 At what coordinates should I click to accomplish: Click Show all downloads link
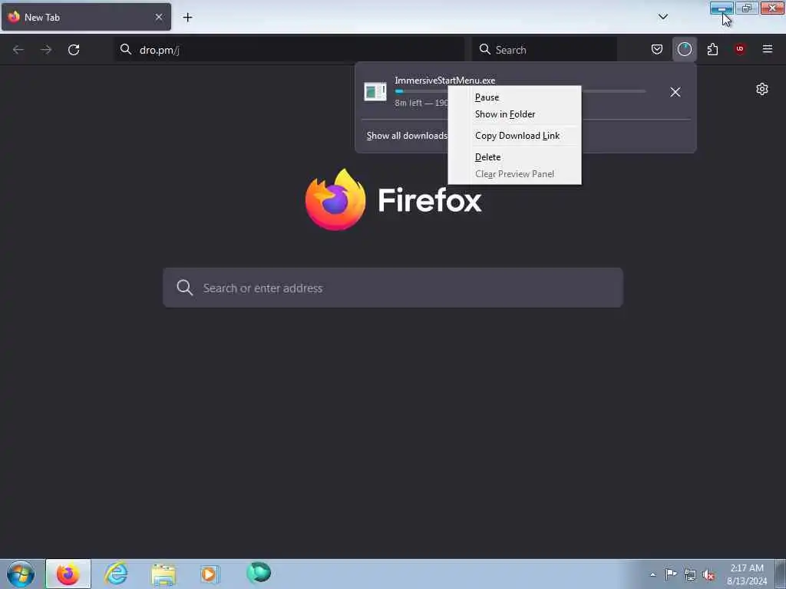[407, 136]
